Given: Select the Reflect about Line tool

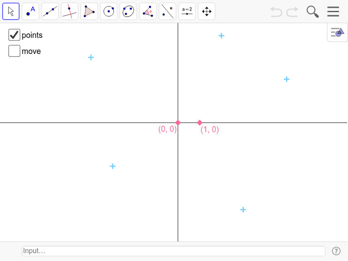Looking at the screenshot, I should click(x=167, y=11).
